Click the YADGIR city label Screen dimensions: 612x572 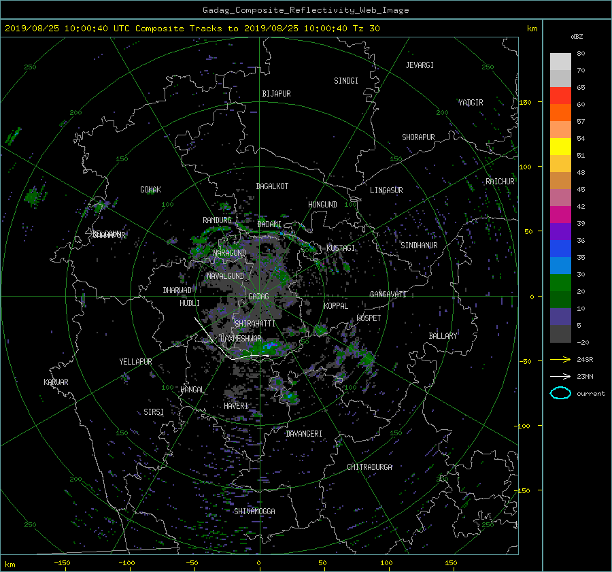[471, 103]
